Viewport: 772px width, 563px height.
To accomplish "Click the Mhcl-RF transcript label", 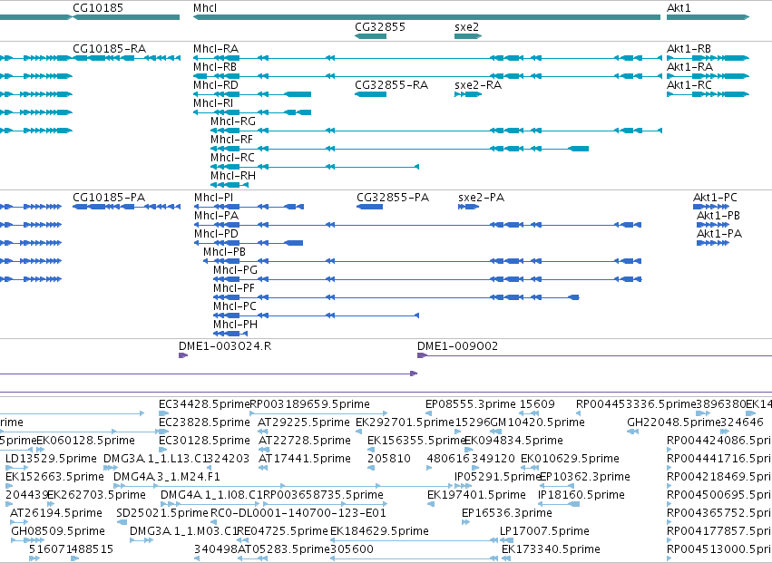I will 231,140.
